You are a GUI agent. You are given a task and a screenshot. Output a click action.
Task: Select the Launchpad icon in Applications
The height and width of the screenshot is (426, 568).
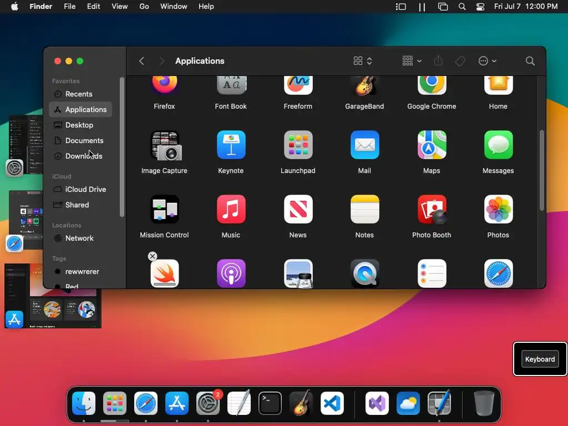(x=298, y=145)
